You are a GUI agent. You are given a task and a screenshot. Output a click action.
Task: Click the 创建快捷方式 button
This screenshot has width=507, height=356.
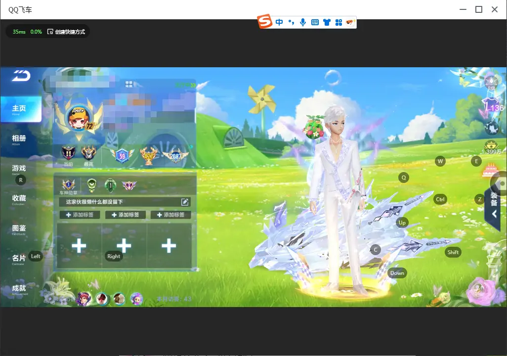(66, 32)
